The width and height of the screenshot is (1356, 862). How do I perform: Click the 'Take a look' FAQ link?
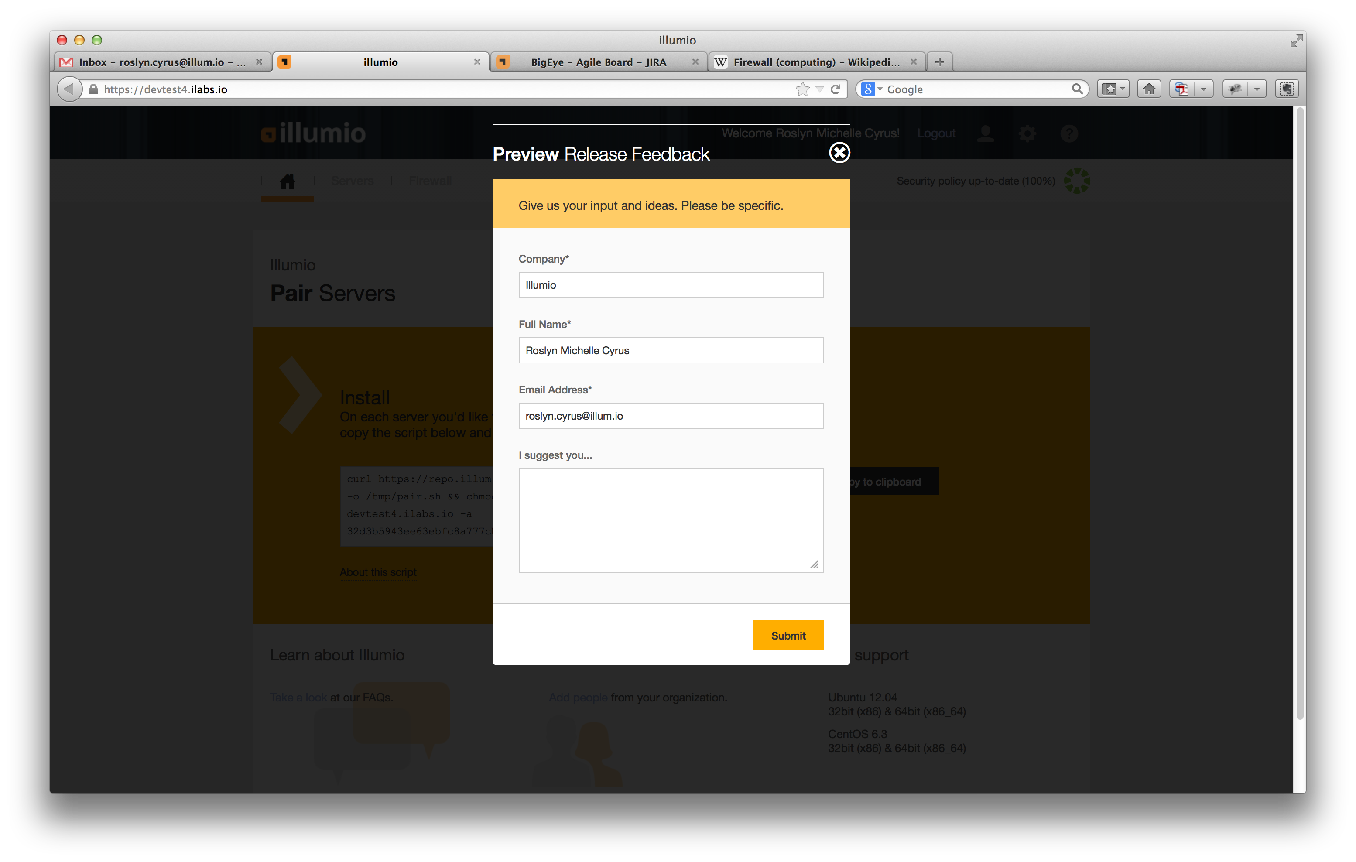pyautogui.click(x=298, y=697)
